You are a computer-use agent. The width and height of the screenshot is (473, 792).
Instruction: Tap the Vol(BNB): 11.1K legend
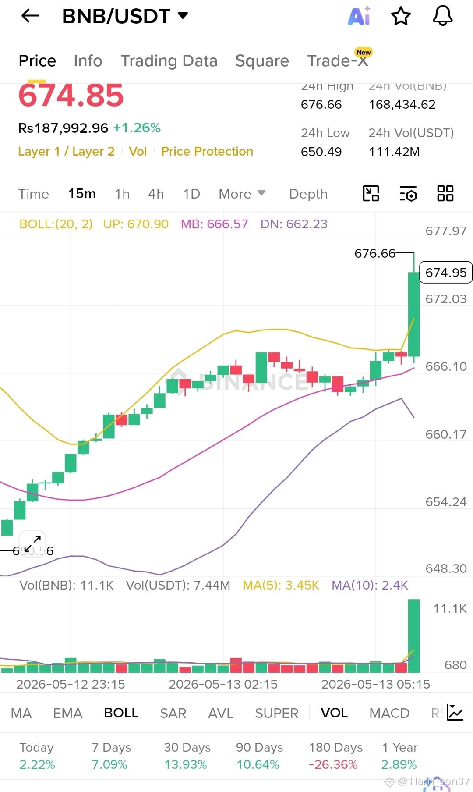(x=67, y=585)
